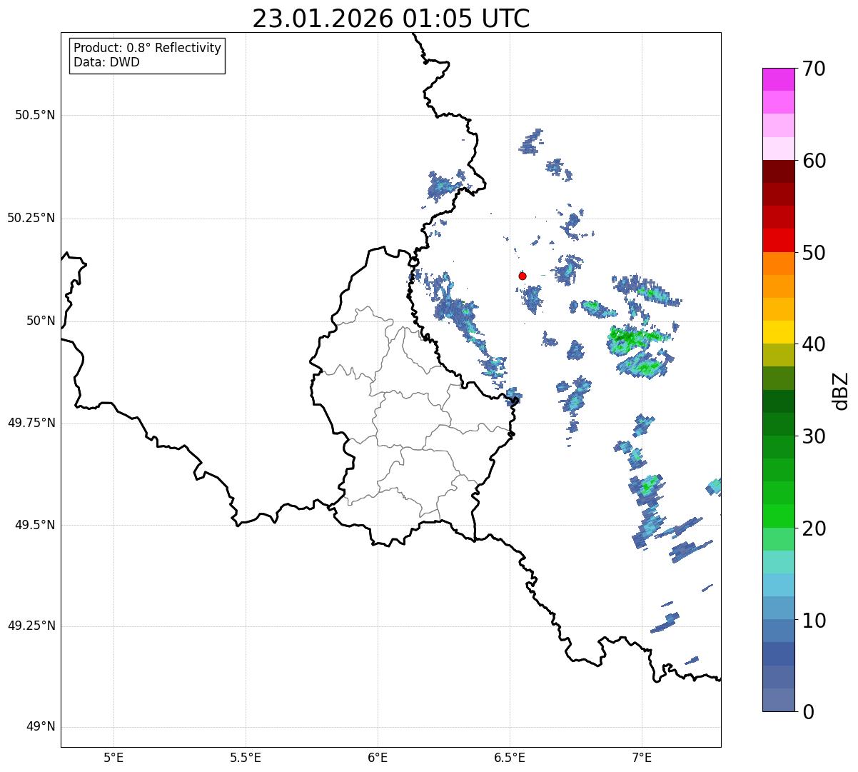Click the colorbar tick label 40
Screen dimensions: 858x772
(x=814, y=344)
